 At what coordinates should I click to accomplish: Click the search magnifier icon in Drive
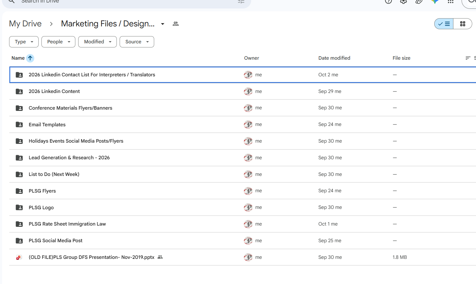[x=12, y=1]
